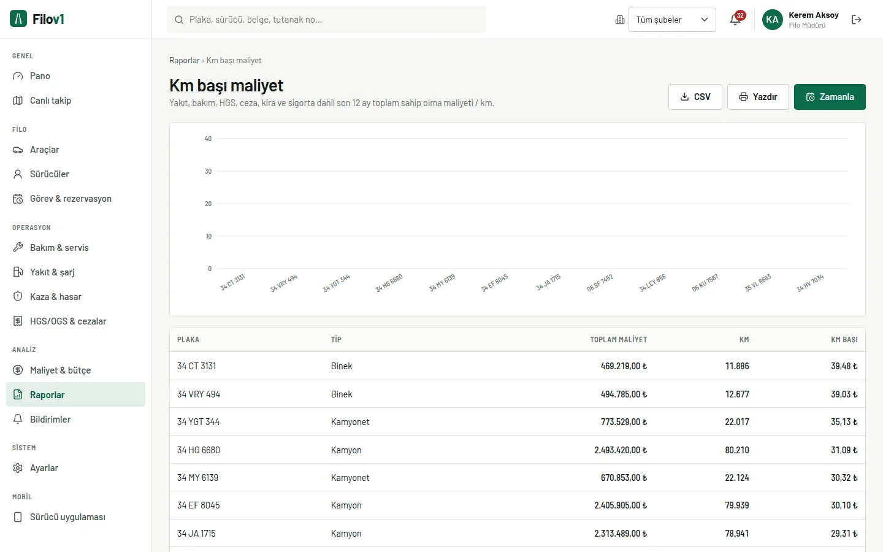Select plate 34 CT 3131 row
Viewport: 883px width, 552px height.
pyautogui.click(x=518, y=366)
